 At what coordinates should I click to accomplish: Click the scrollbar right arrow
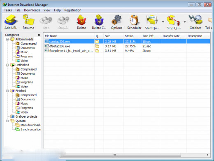tap(207, 155)
